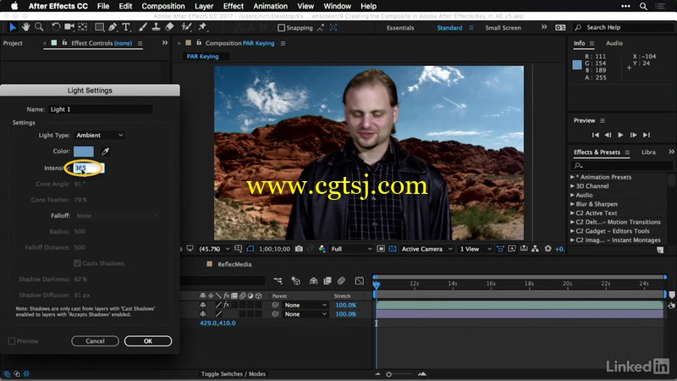Toggle lock on the Composition viewer panel
This screenshot has width=677, height=381.
coord(199,43)
